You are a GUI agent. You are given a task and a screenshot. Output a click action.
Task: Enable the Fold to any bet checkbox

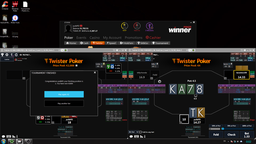coord(140,132)
